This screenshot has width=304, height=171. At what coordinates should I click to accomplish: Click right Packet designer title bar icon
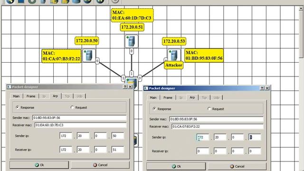click(x=146, y=88)
